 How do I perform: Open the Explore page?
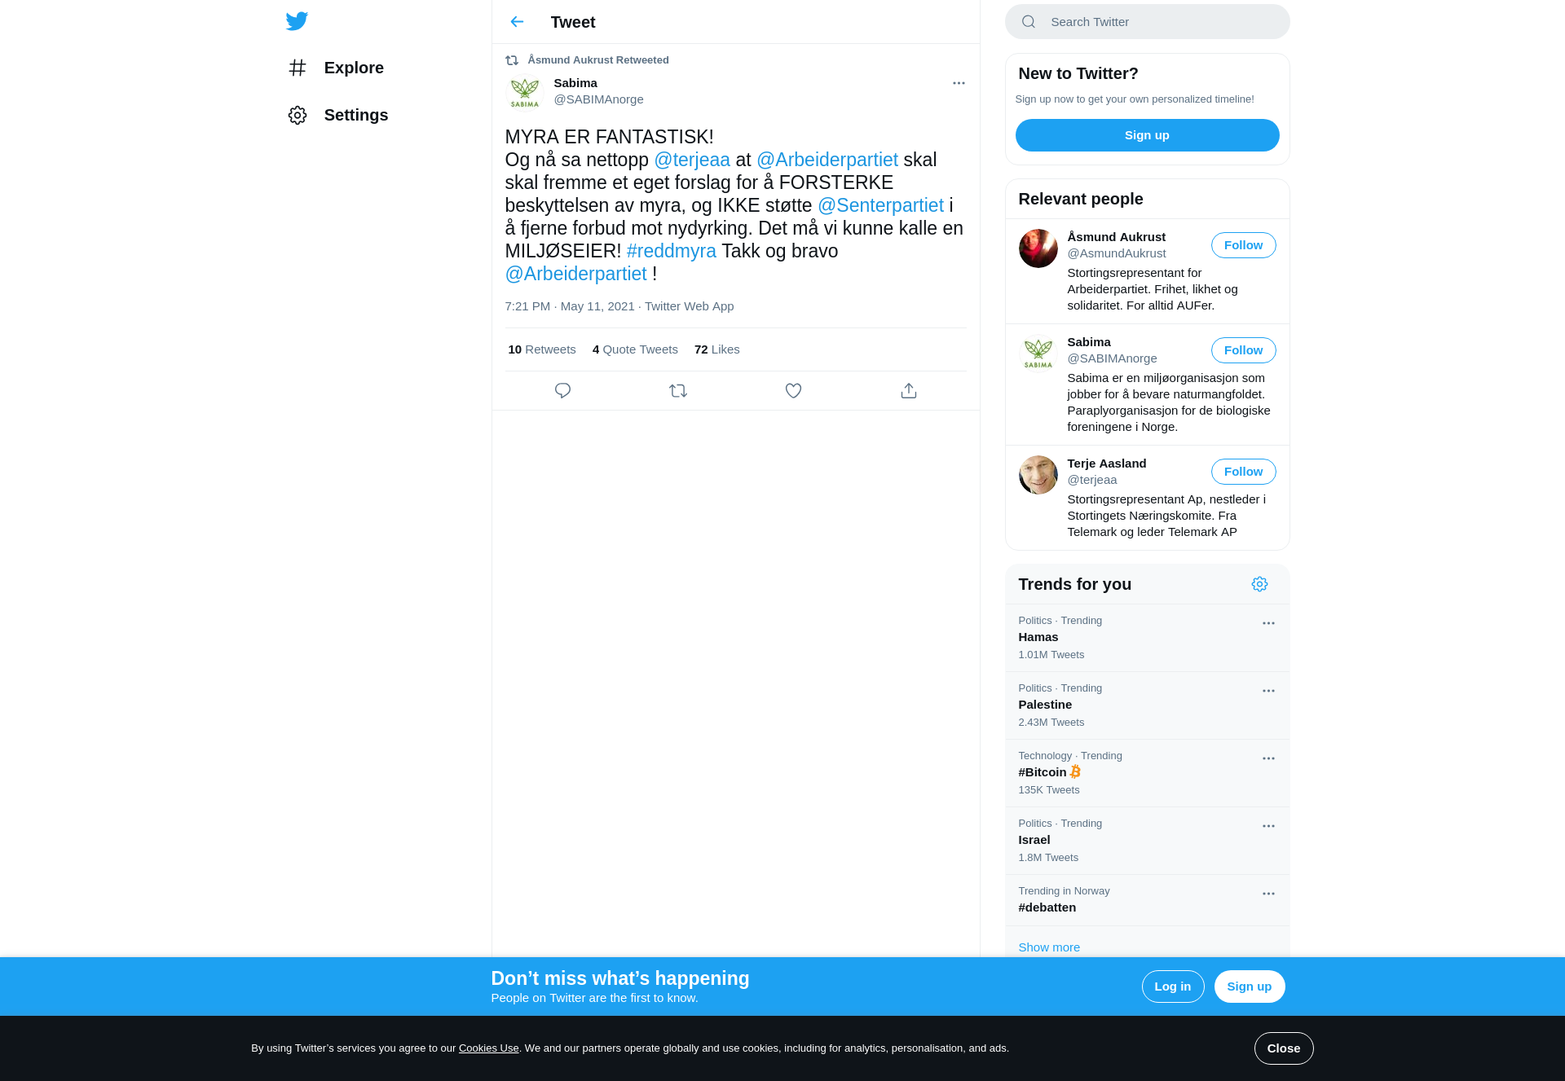336,68
